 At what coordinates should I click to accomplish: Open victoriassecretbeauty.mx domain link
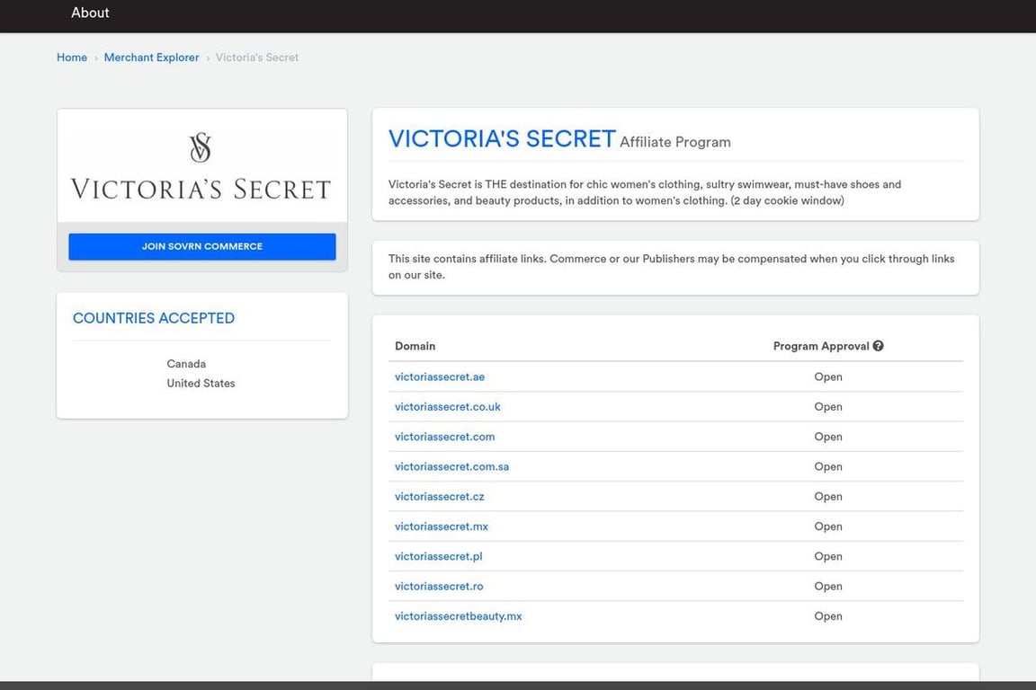[458, 616]
